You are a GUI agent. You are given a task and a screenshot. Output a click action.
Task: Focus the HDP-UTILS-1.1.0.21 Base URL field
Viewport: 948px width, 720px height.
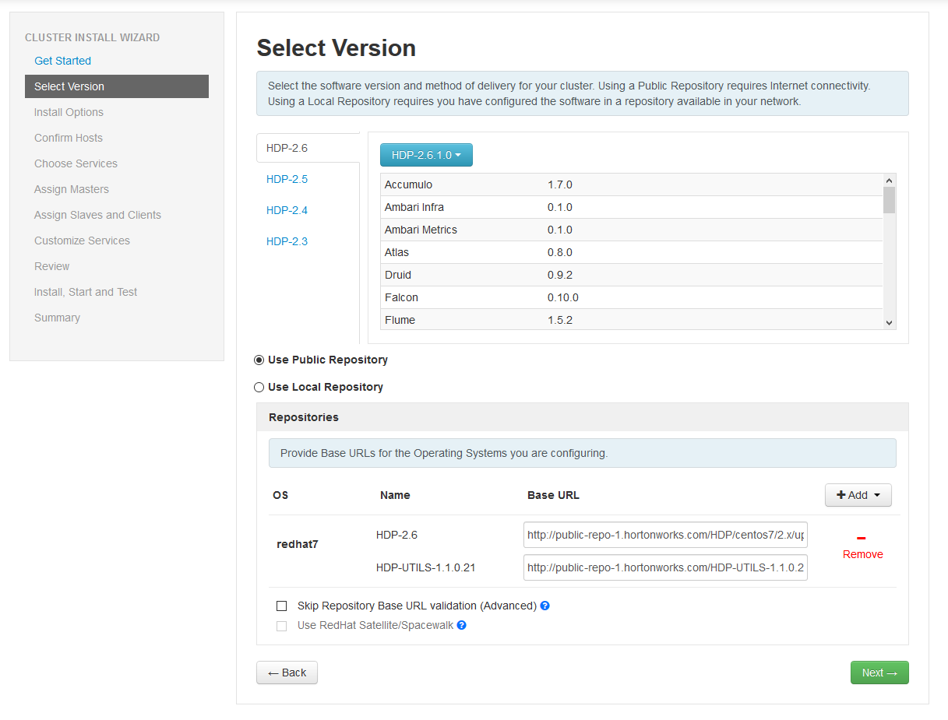665,568
